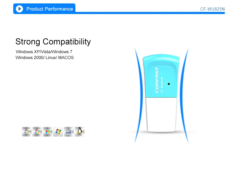Screen dimensions: 238x173
Task: Click the play arrow icon beside Product Performance
Action: (19, 9)
